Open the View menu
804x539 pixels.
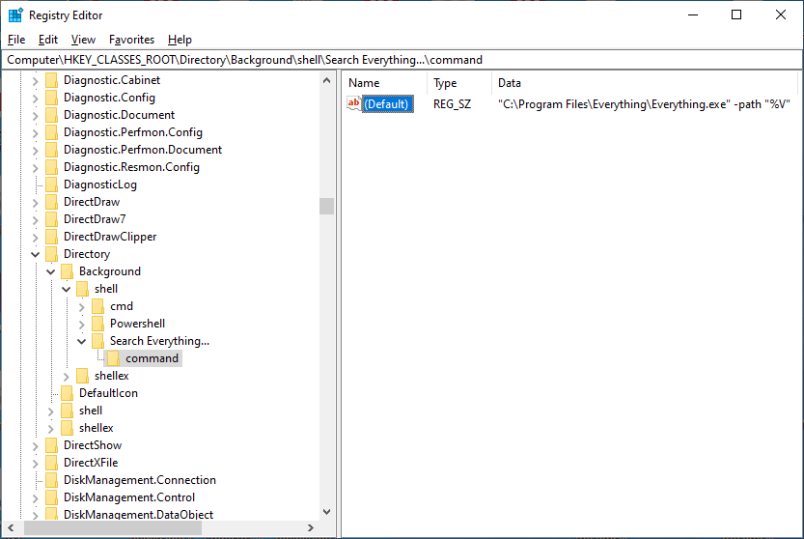(83, 40)
